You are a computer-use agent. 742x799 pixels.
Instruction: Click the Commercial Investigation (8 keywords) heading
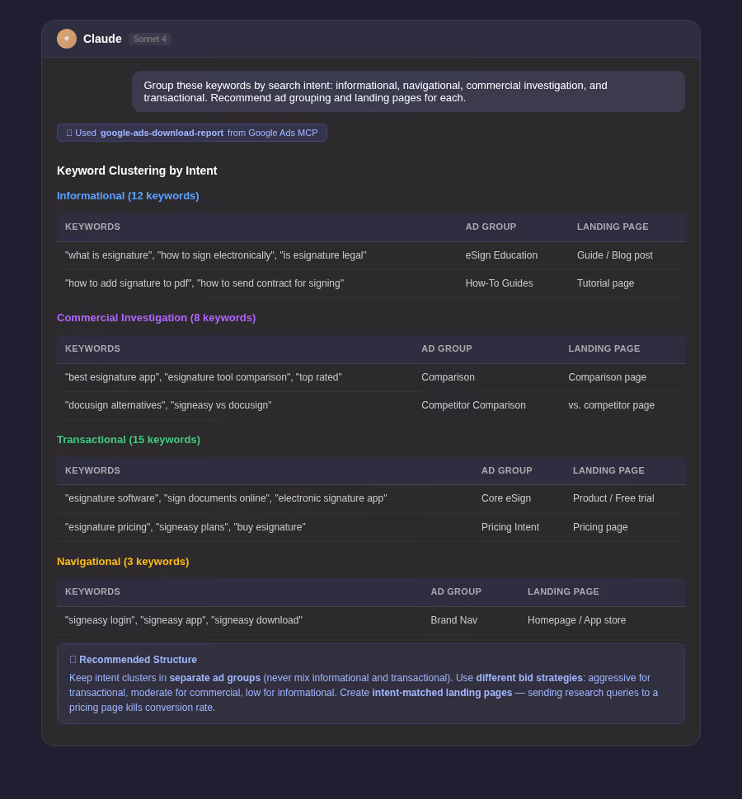click(156, 317)
